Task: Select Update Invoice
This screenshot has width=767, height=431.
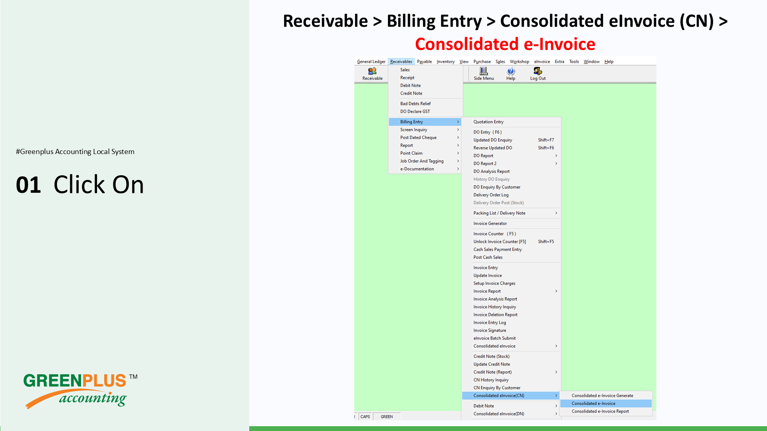Action: pyautogui.click(x=511, y=275)
